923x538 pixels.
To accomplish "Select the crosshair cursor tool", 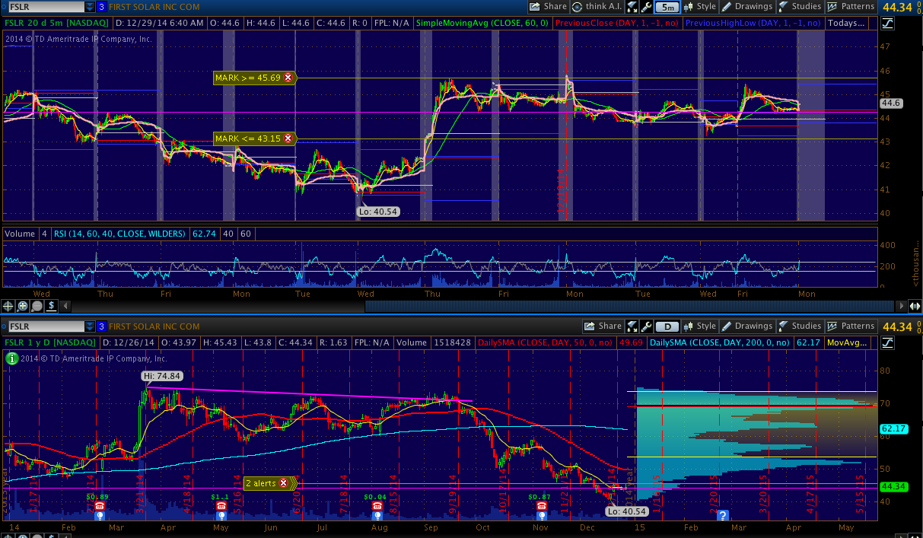I will pos(8,306).
